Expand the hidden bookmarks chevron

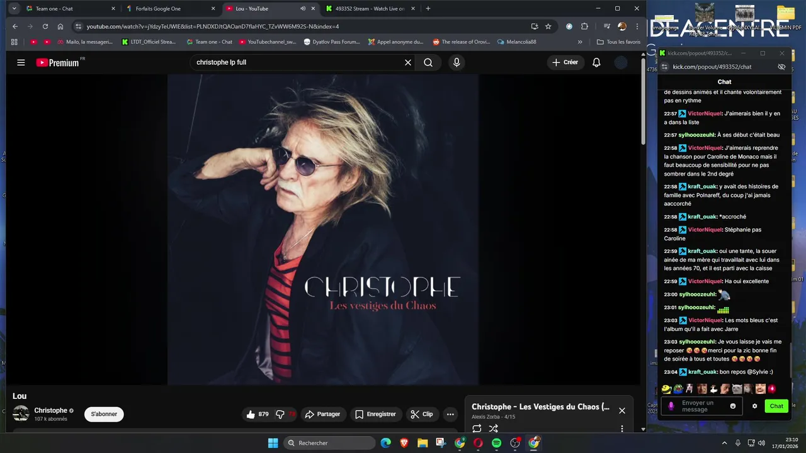580,42
